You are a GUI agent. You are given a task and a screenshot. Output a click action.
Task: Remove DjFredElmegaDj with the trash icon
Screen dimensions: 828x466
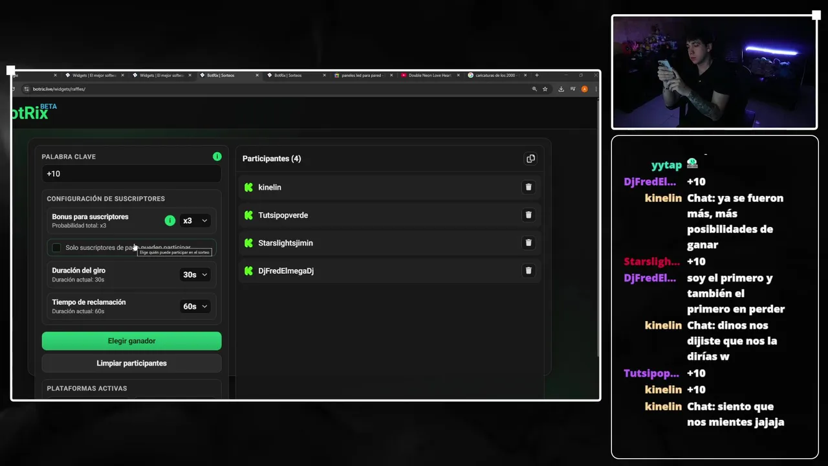click(x=528, y=271)
